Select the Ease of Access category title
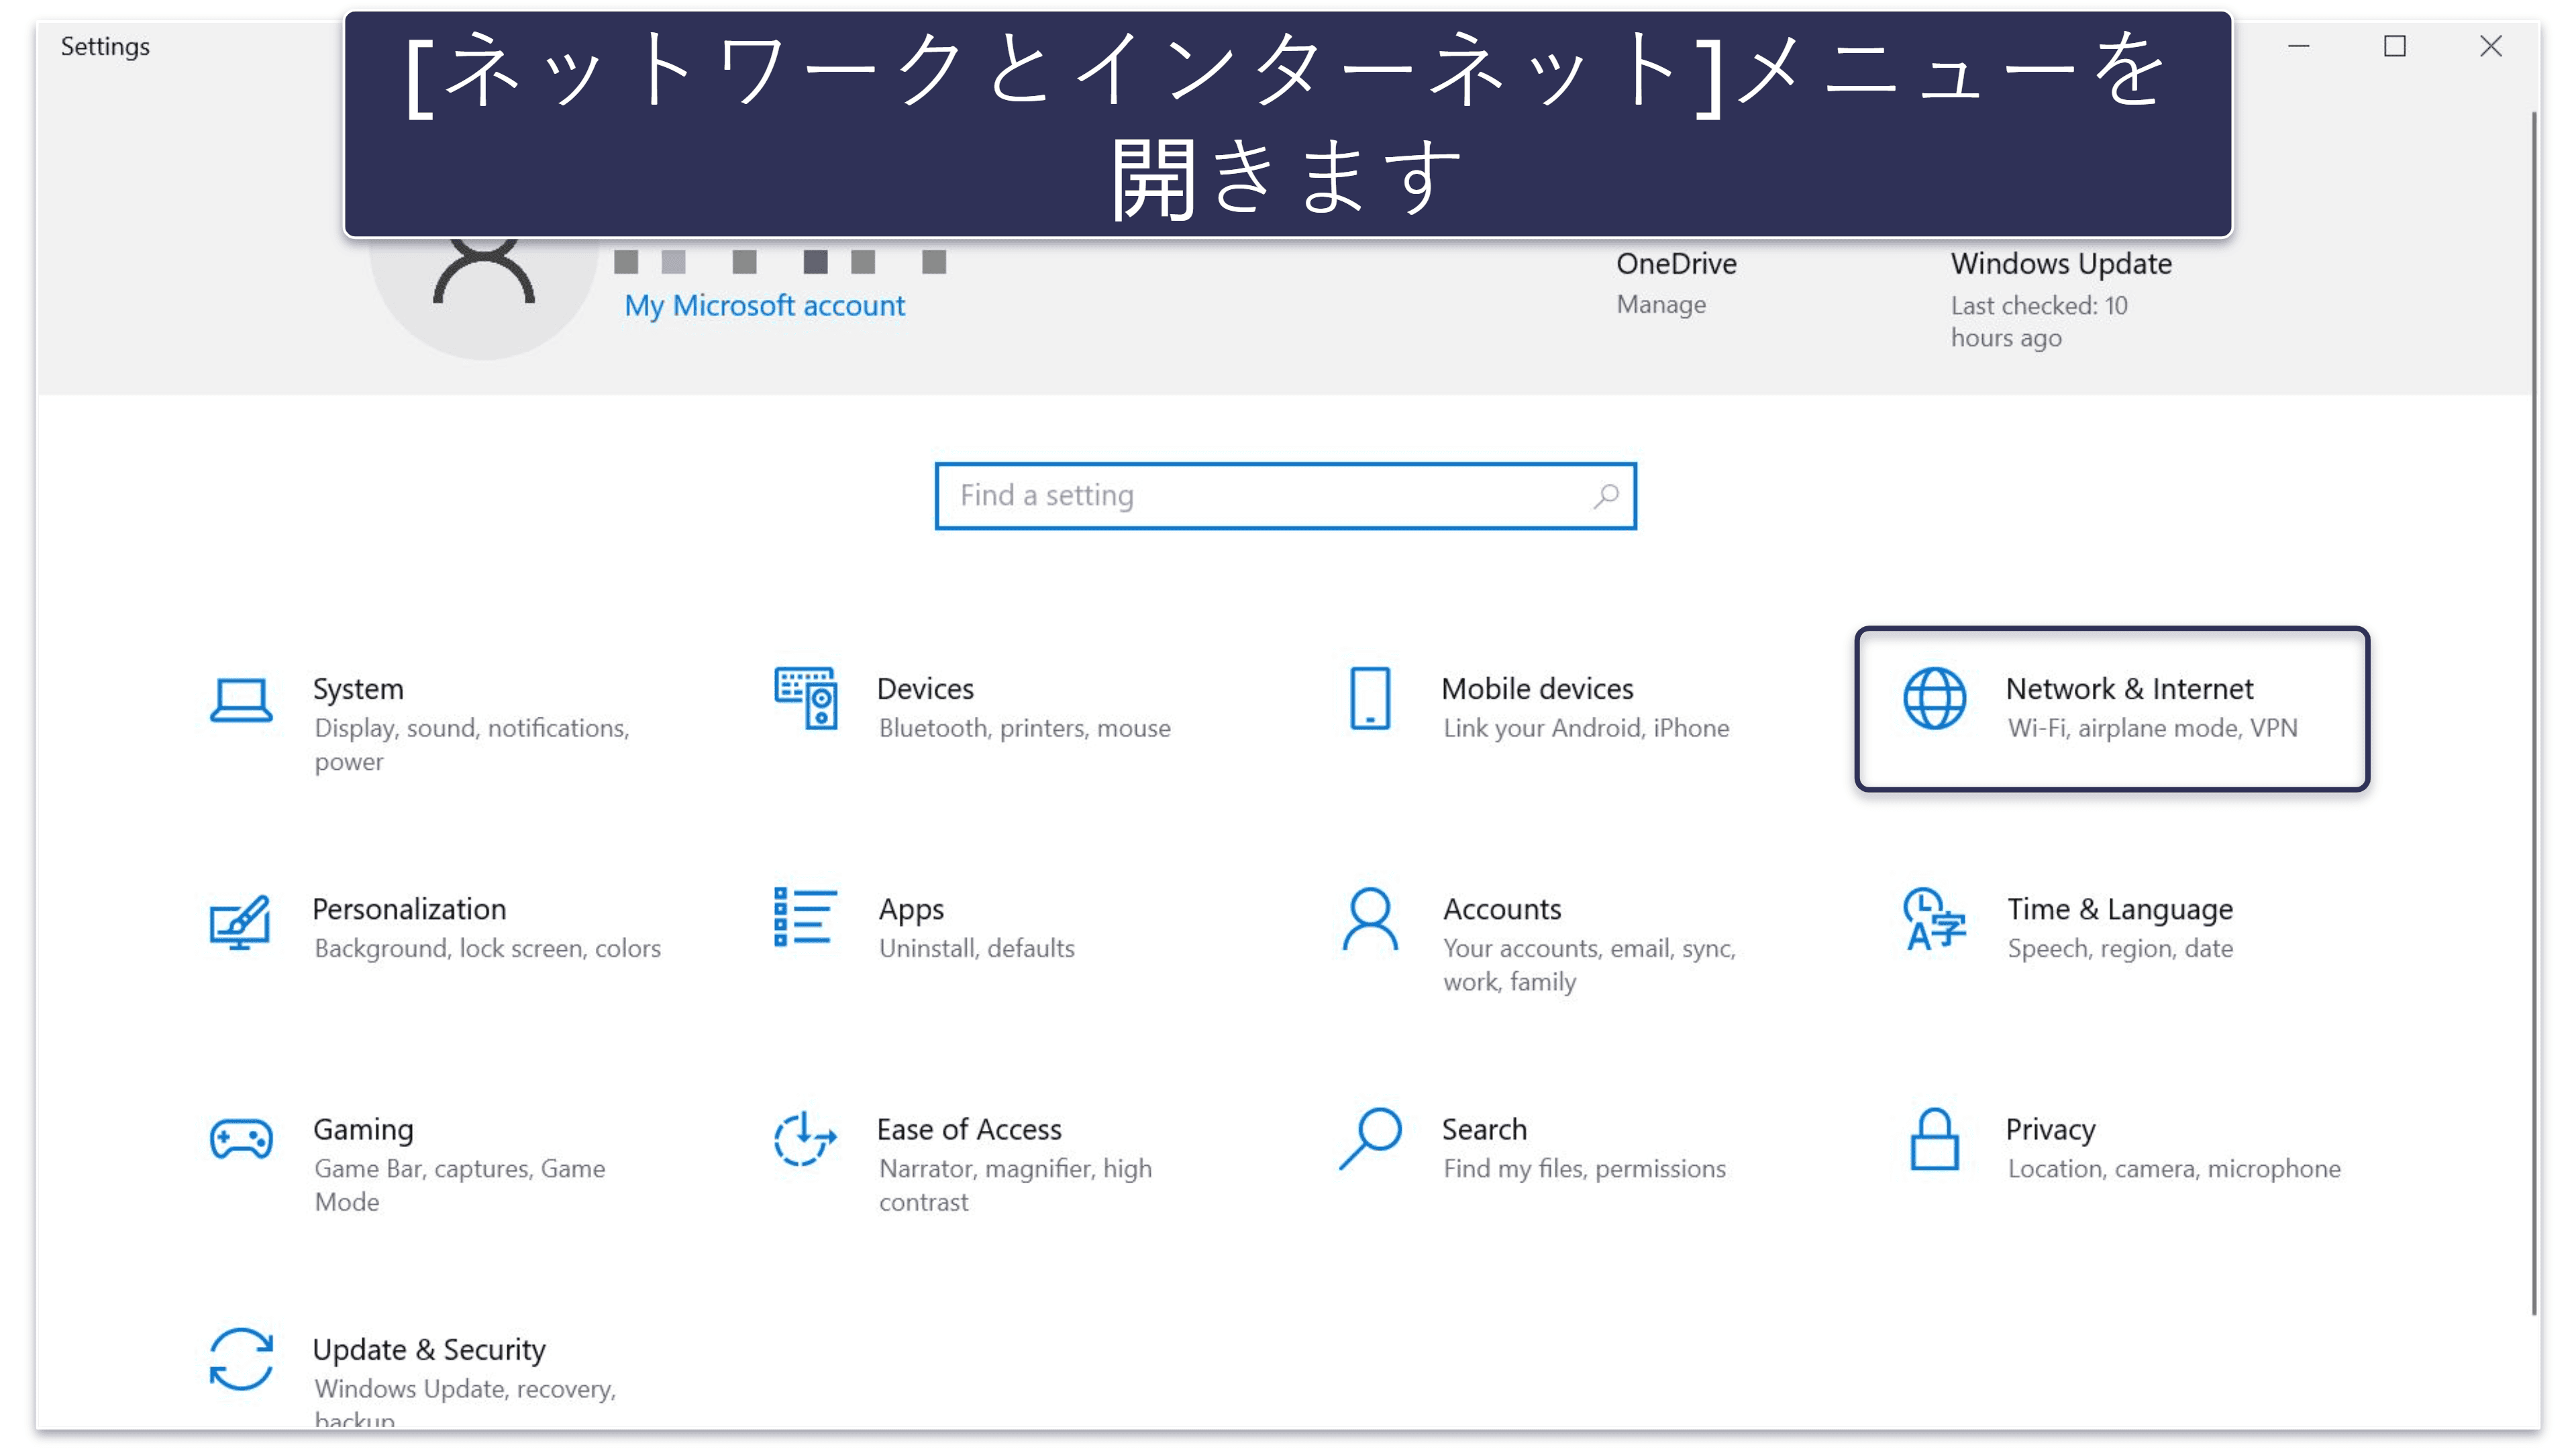Viewport: 2576px width, 1449px height. (969, 1129)
